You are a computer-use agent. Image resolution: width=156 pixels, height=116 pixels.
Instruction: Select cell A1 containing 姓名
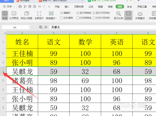point(22,42)
